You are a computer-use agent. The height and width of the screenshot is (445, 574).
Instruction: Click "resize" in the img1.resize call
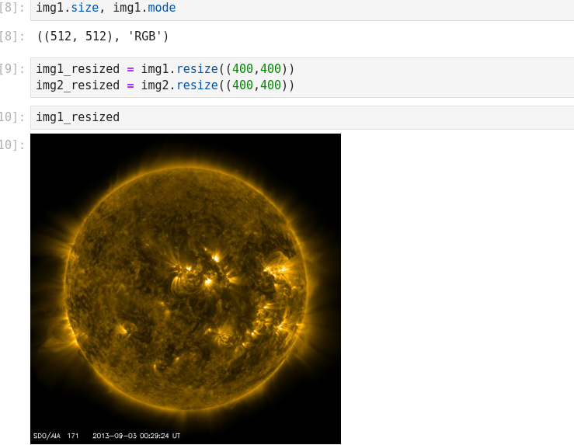197,68
